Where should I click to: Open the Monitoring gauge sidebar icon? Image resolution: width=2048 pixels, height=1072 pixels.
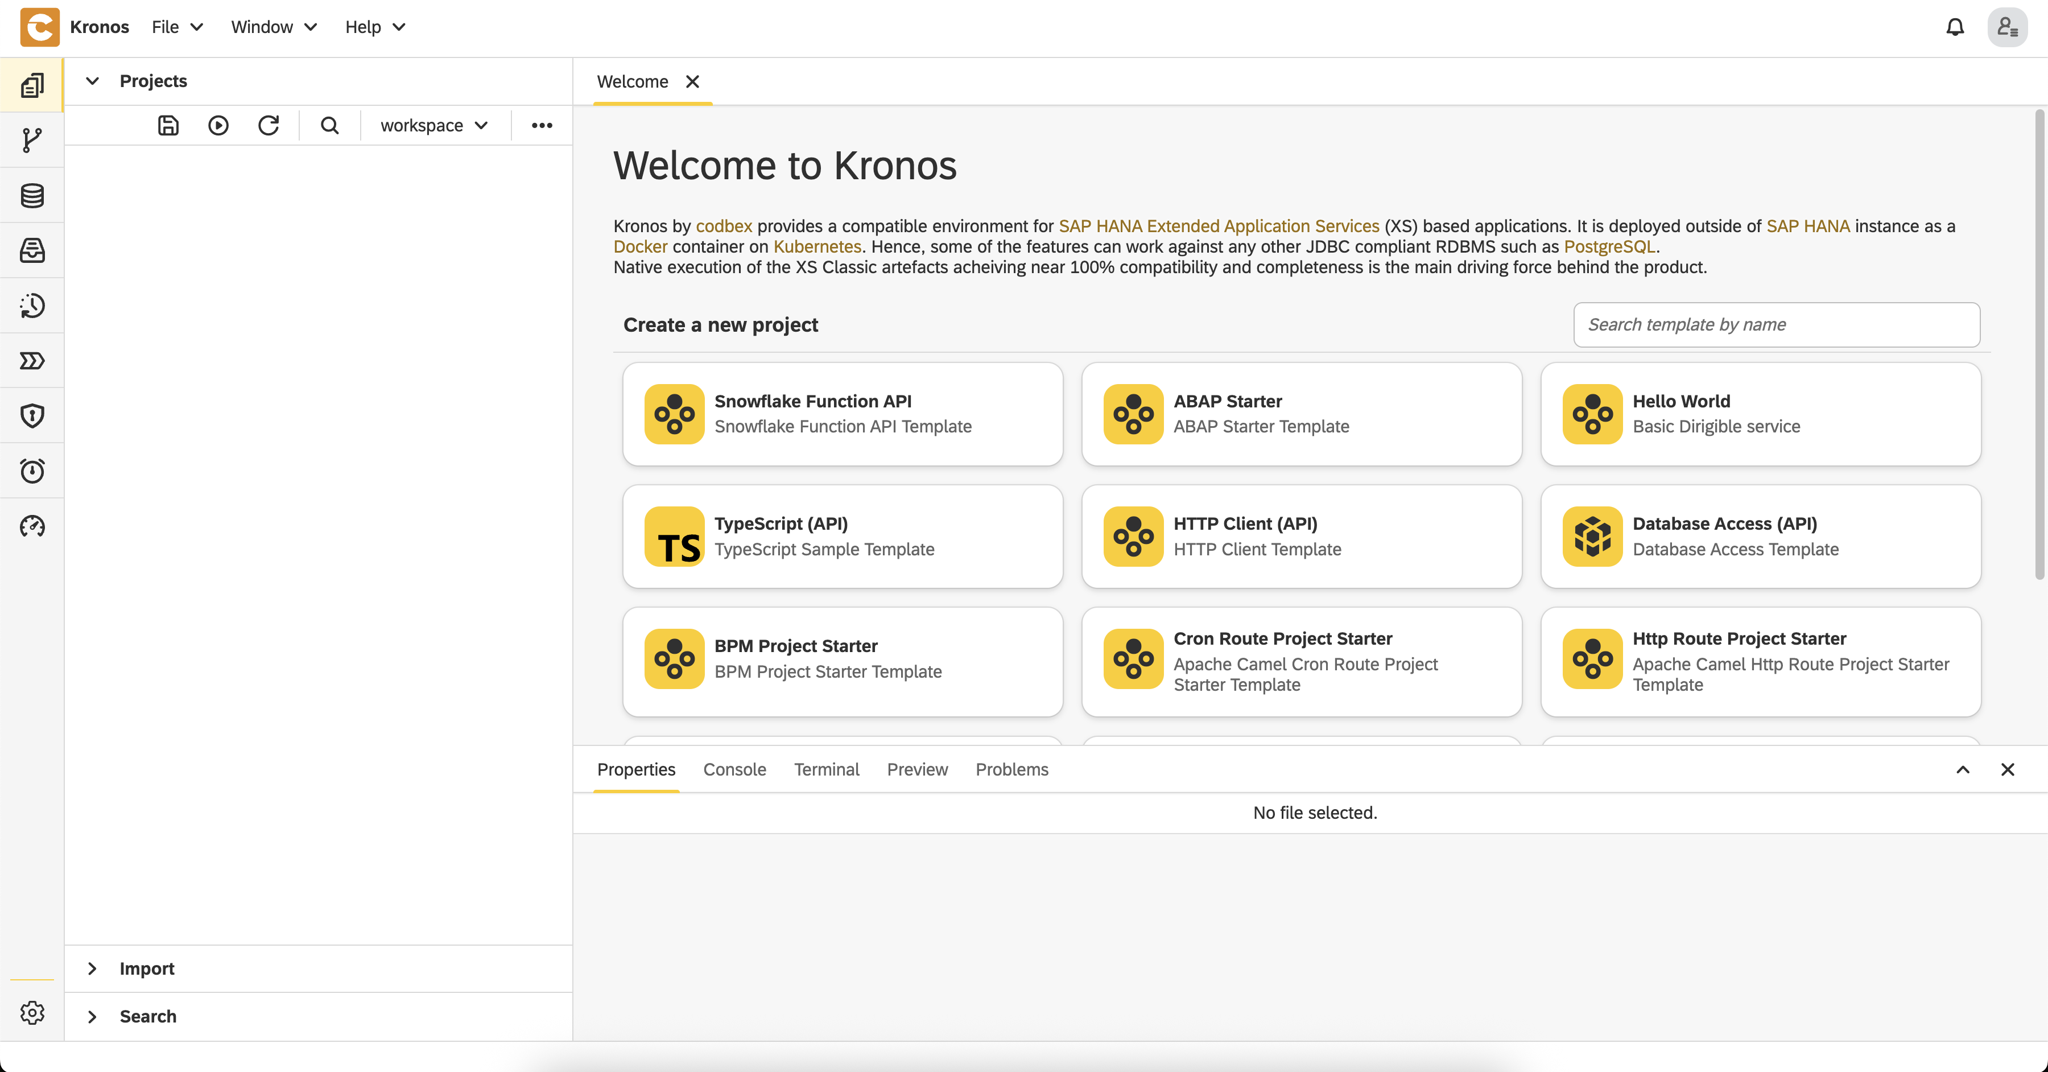click(32, 526)
